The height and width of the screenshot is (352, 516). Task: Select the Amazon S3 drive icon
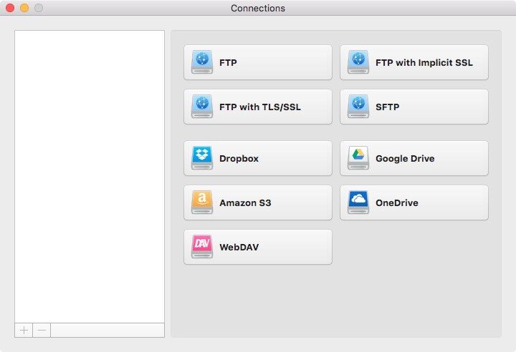point(202,202)
